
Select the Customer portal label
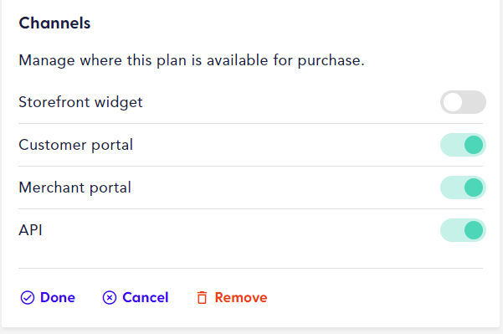pyautogui.click(x=75, y=145)
